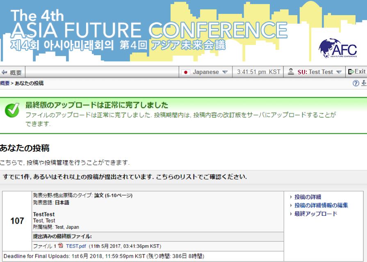Click the PDF icon next to TEST.pdf

click(61, 246)
